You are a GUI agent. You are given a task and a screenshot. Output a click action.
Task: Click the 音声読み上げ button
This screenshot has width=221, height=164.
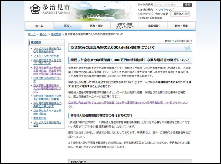point(180,14)
